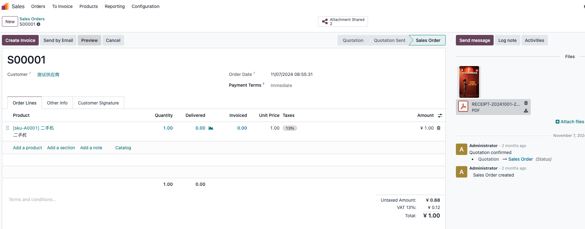Click the Customer help question mark
The height and width of the screenshot is (229, 585).
pos(30,73)
